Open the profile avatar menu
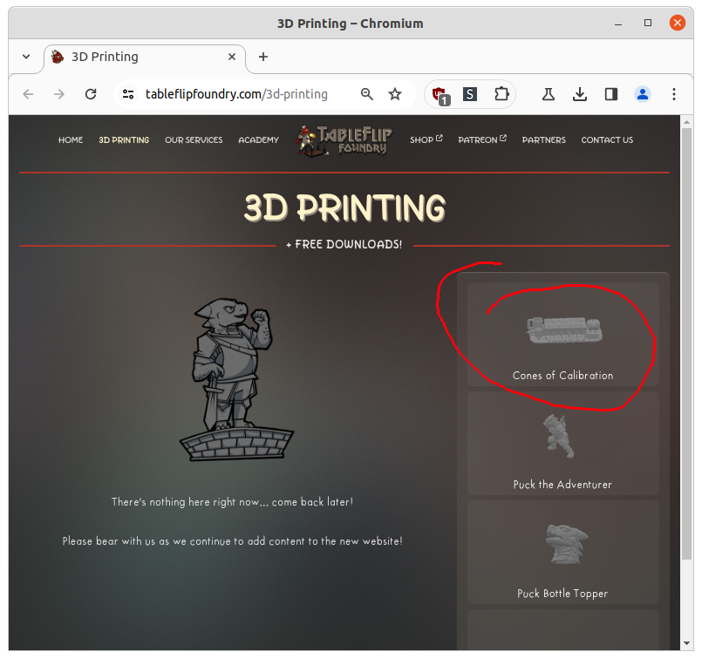This screenshot has height=659, width=702. (643, 94)
